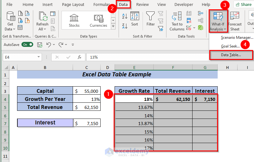254x162 pixels.
Task: Click the Select All corner triangle
Action: [x=6, y=67]
